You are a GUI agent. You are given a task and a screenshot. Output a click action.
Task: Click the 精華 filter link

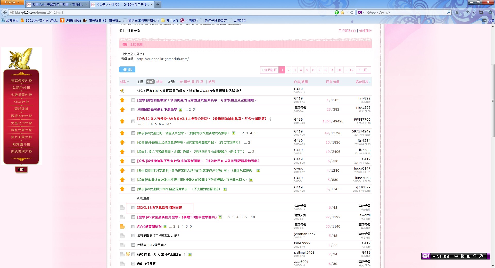159,82
